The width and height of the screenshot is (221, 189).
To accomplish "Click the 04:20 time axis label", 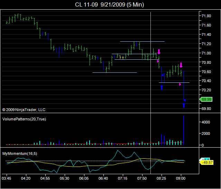I will point(26,178).
